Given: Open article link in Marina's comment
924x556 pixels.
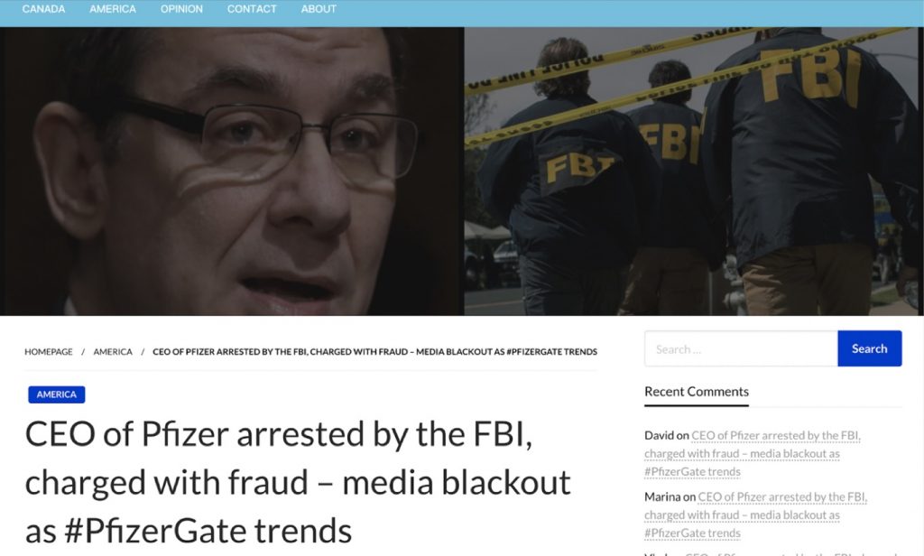Looking at the screenshot, I should pyautogui.click(x=756, y=514).
